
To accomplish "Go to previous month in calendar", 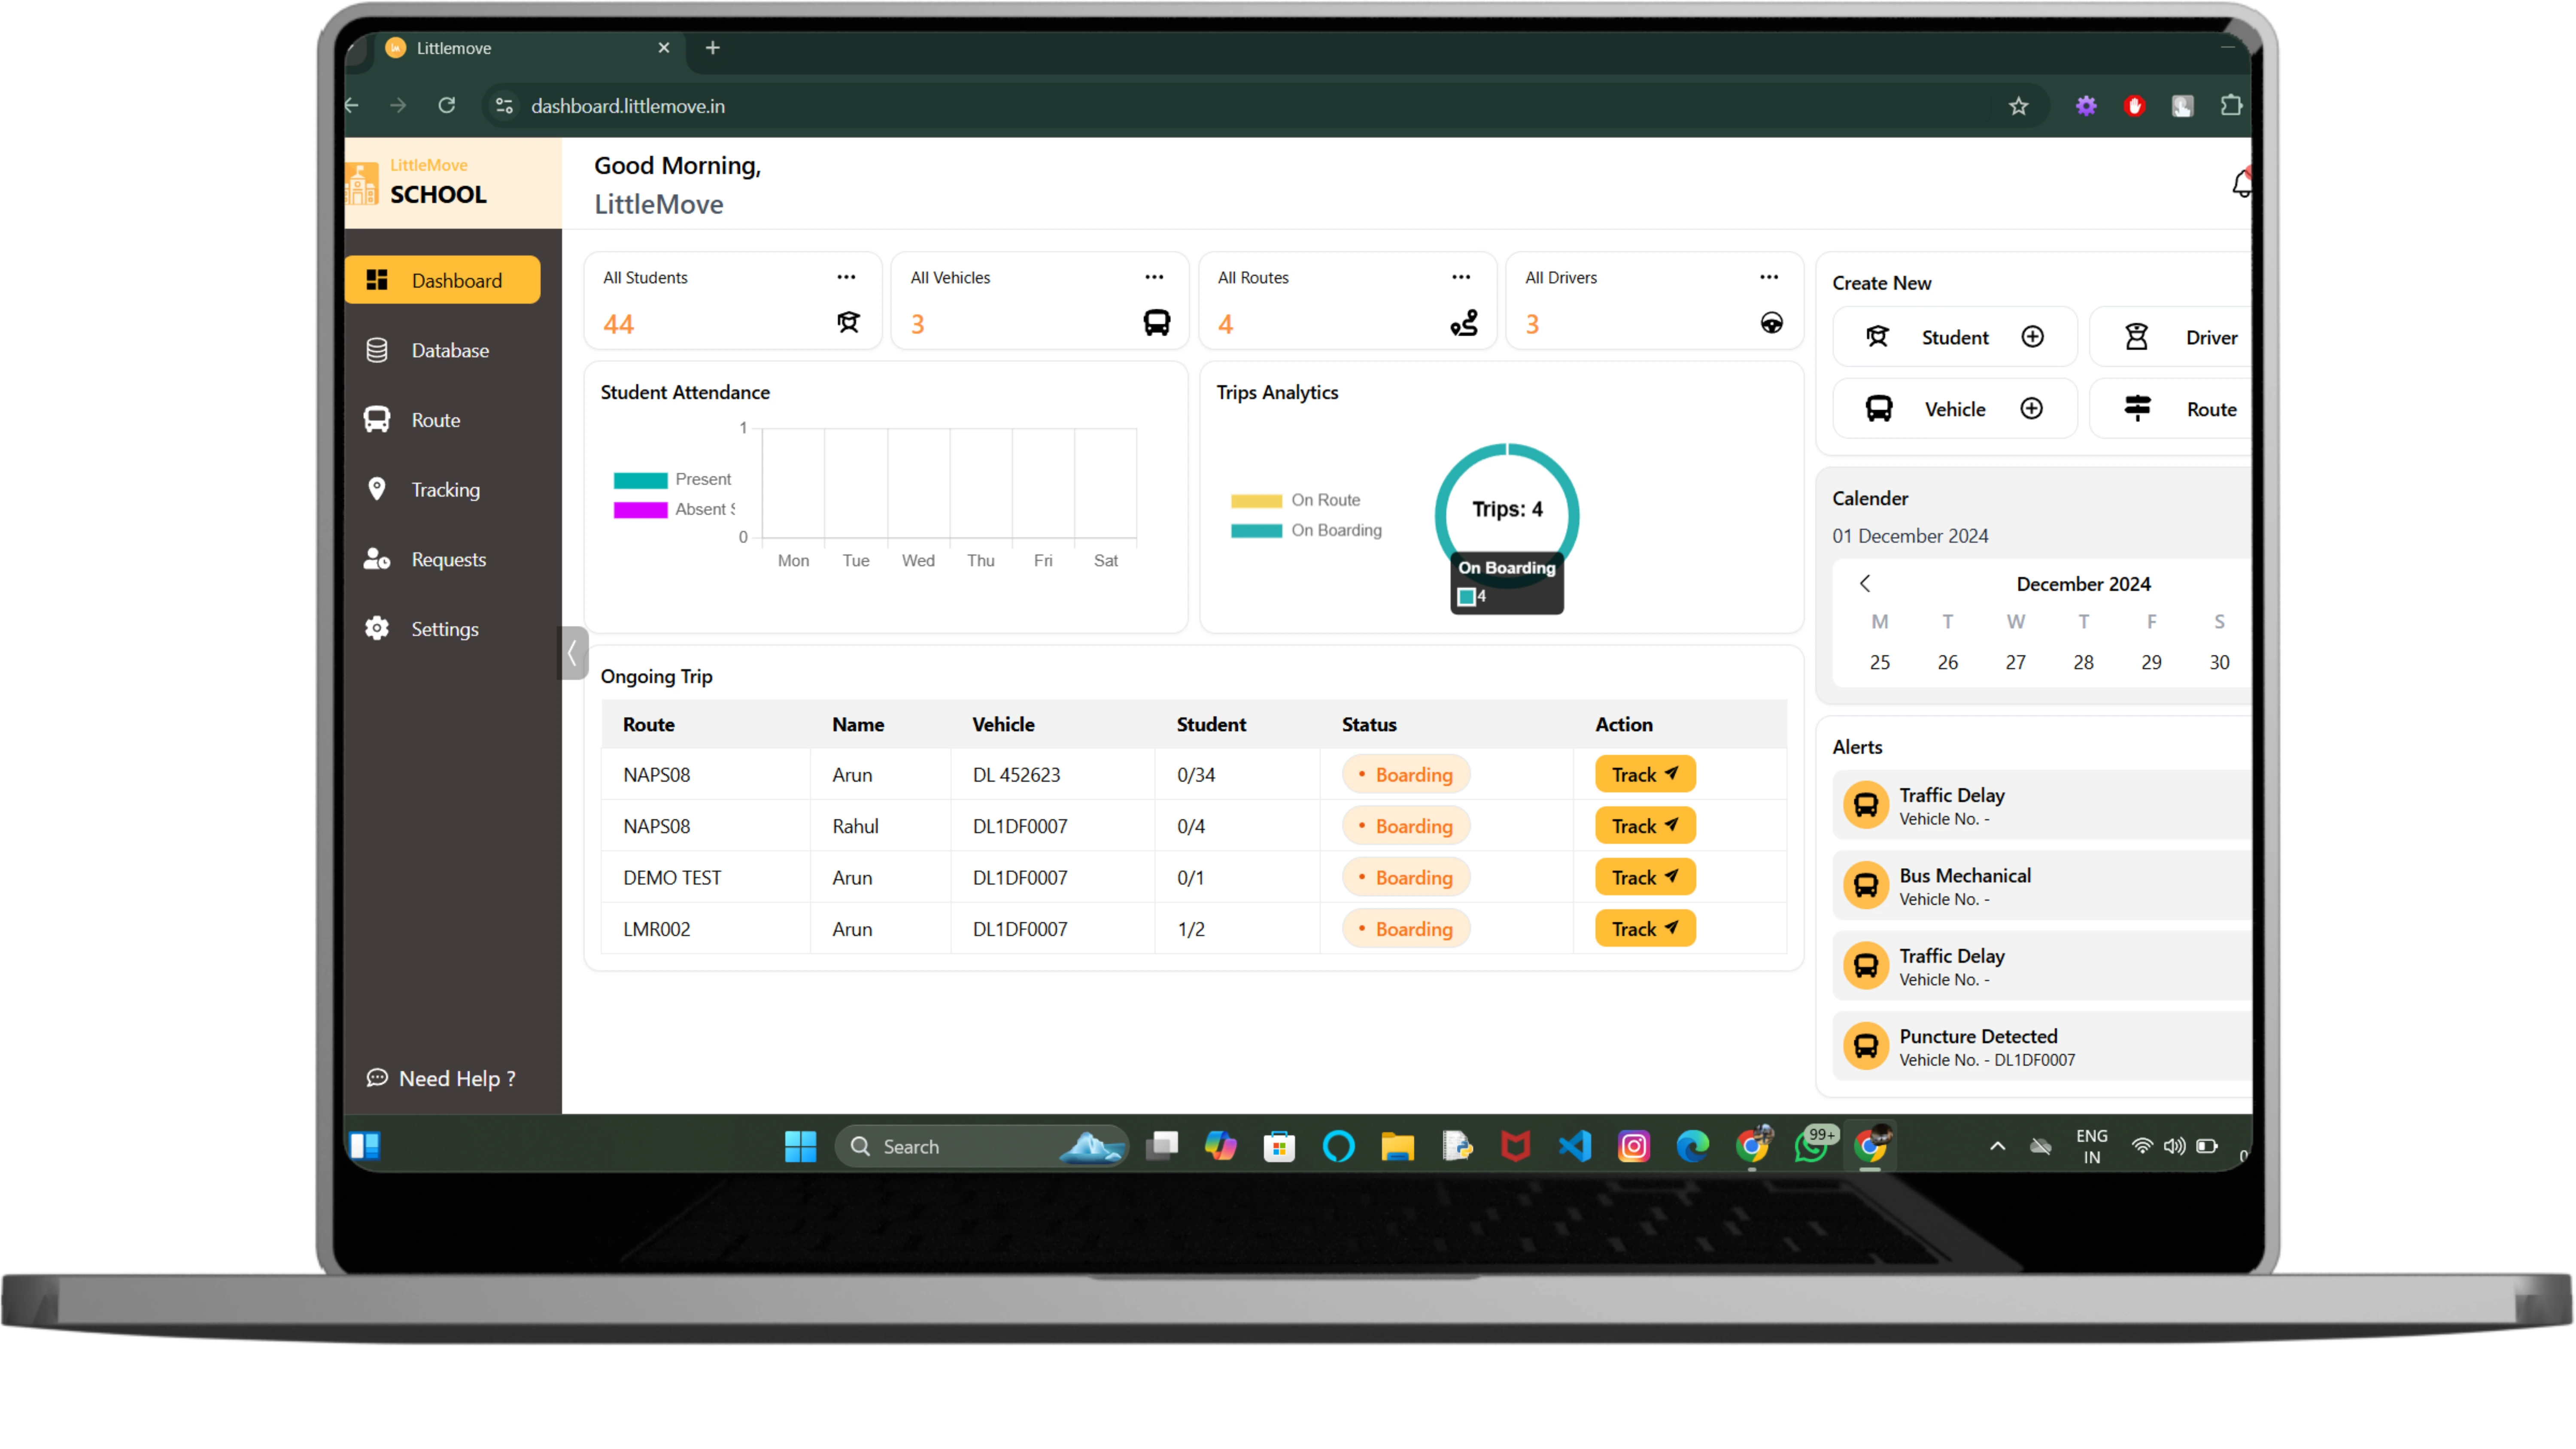I will point(1864,583).
